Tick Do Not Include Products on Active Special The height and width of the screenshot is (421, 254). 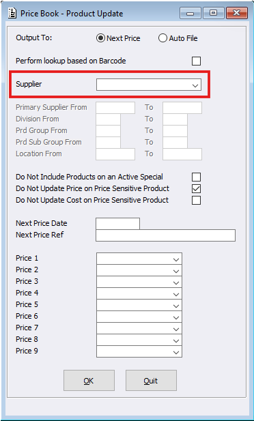coord(196,177)
